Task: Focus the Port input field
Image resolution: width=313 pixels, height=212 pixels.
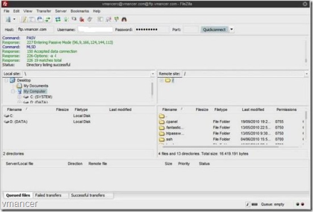Action: tap(191, 30)
